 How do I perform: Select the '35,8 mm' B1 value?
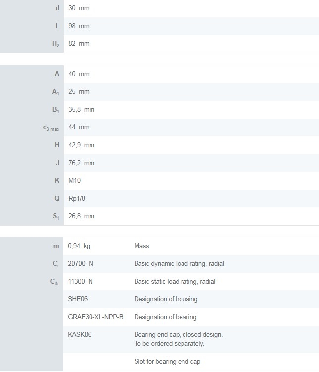(x=82, y=110)
